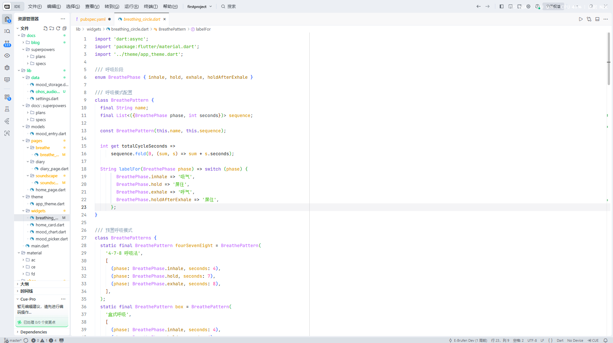The width and height of the screenshot is (613, 343).
Task: Click the UTF-8 encoding indicator
Action: [x=532, y=340]
